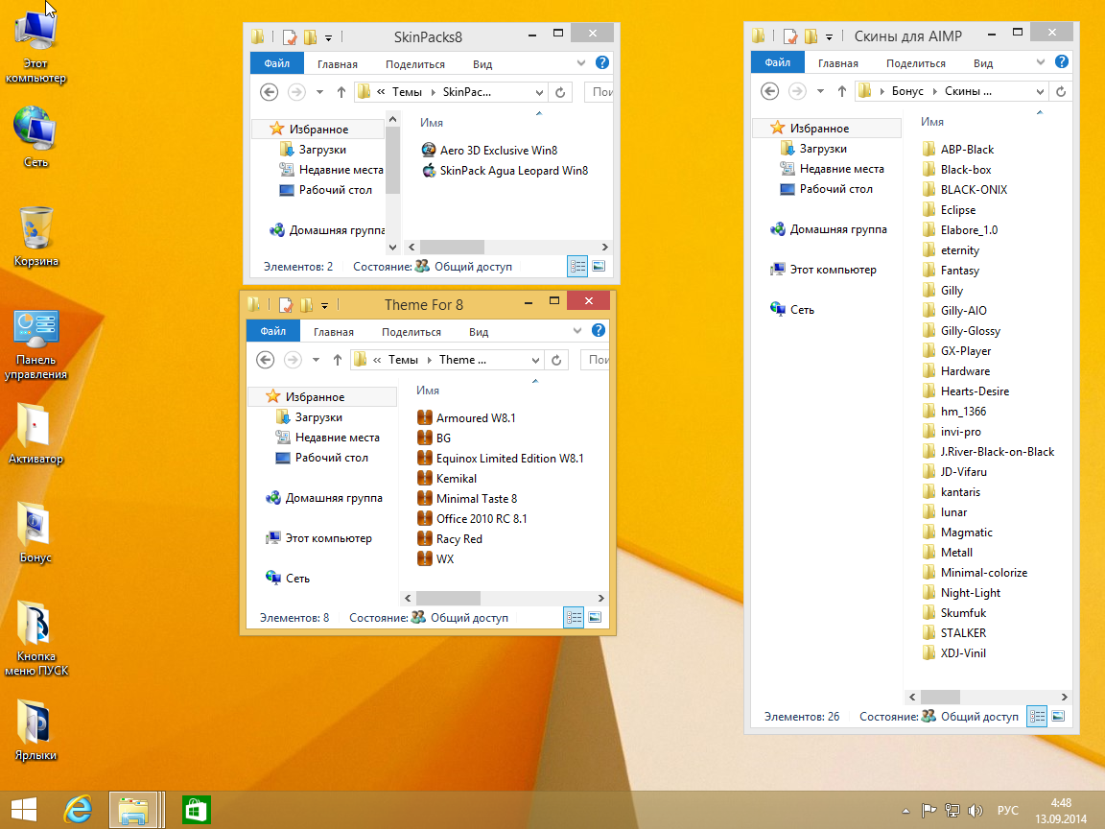Viewport: 1105px width, 829px height.
Task: Open Quick Access dropdown in Скины для AIMP titlebar
Action: pos(830,36)
